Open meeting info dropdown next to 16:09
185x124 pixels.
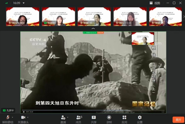[24, 3]
